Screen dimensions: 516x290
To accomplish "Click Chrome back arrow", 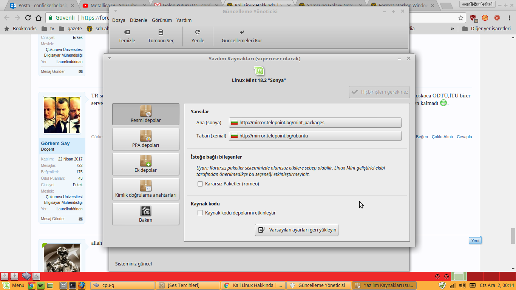I will (7, 18).
